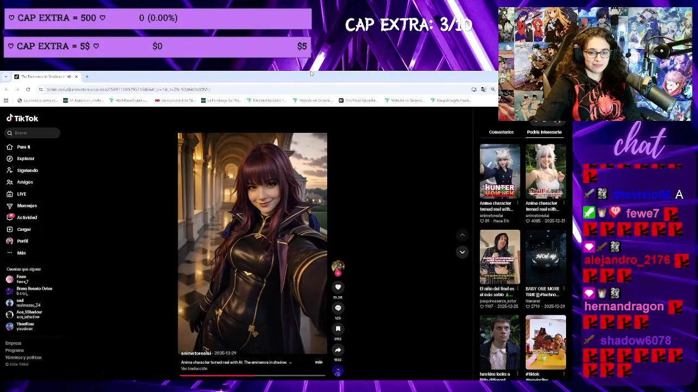
Task: Open the Medalist Episodio bookmark
Action: (x=267, y=100)
